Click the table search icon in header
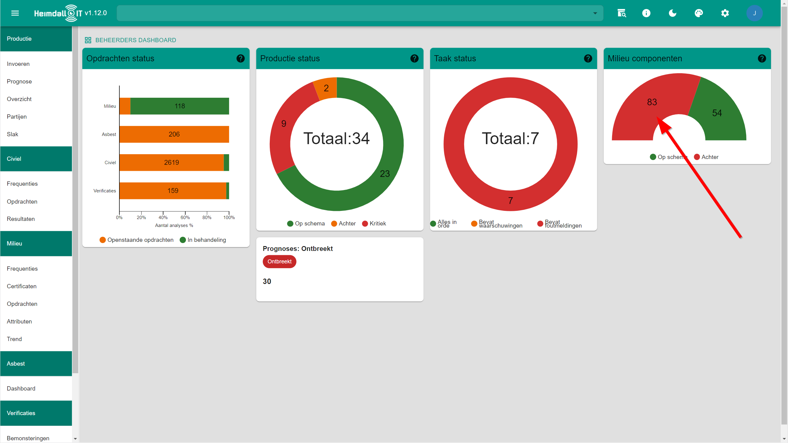This screenshot has width=788, height=443. point(622,13)
